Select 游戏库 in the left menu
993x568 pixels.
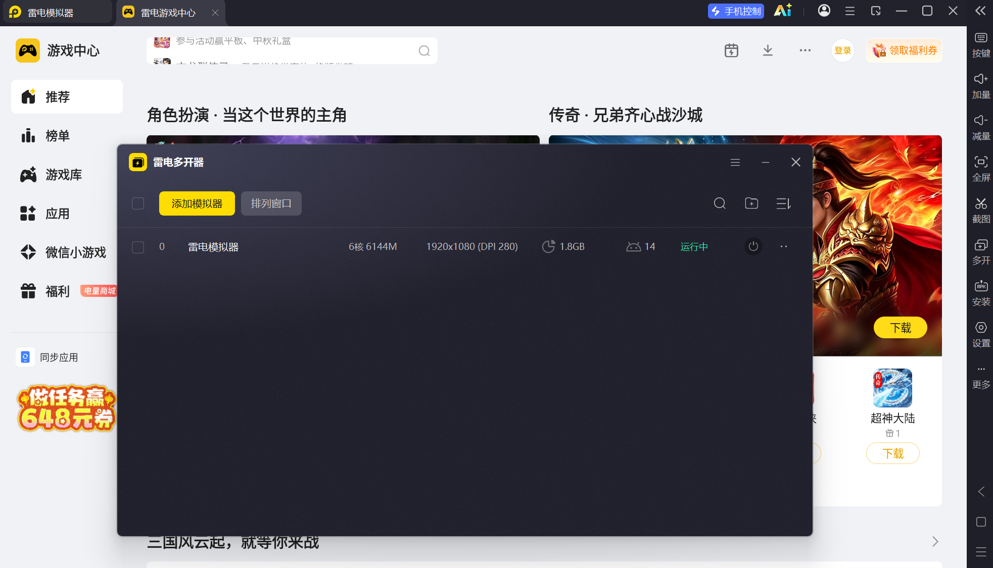pos(67,175)
